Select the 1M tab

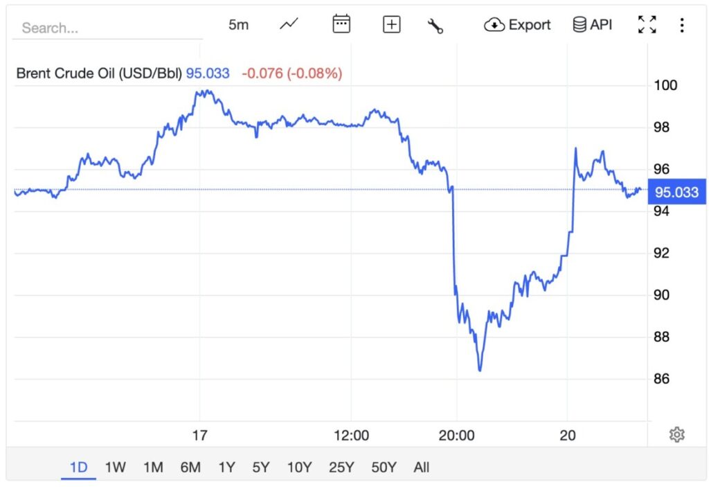point(153,467)
